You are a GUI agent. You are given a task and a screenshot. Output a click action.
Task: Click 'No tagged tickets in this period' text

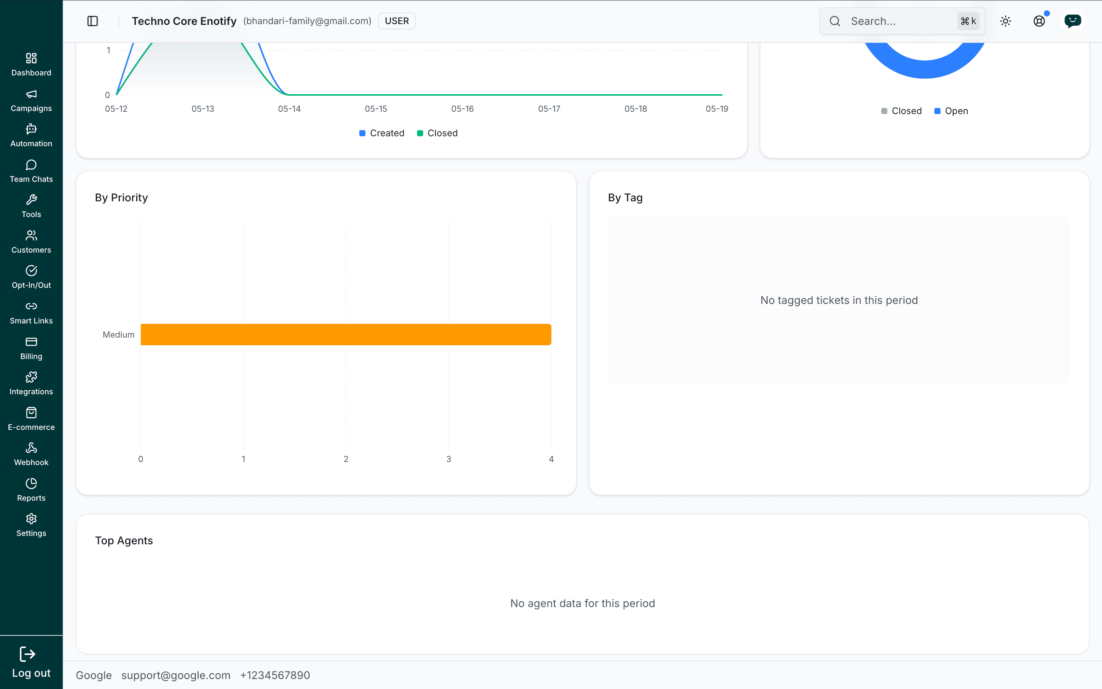point(839,300)
